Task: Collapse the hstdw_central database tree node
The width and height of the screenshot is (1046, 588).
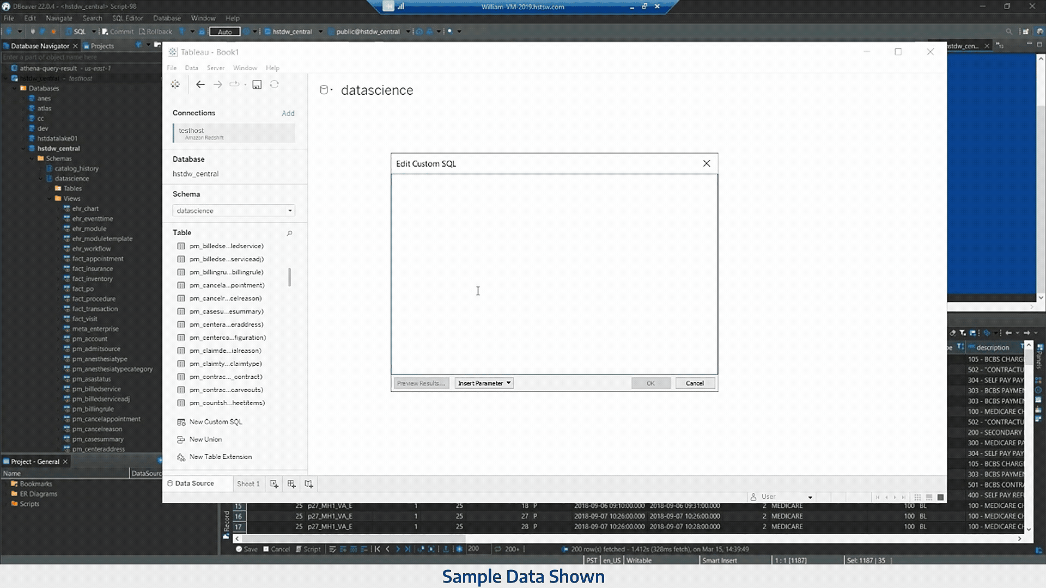Action: [x=24, y=149]
